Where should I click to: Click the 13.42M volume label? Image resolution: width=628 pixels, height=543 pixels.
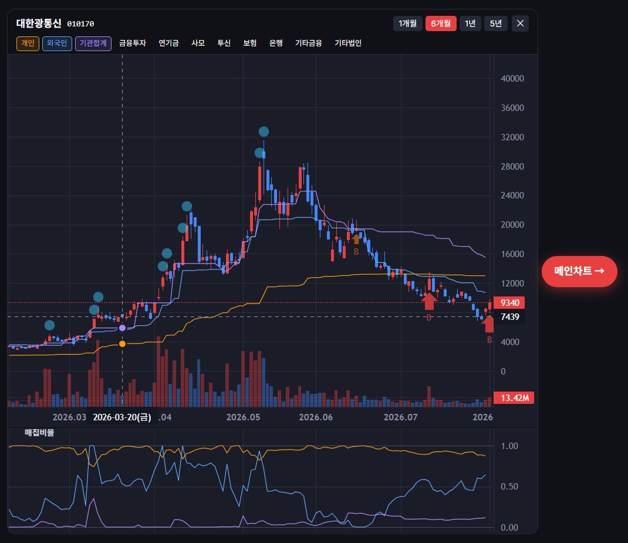514,398
